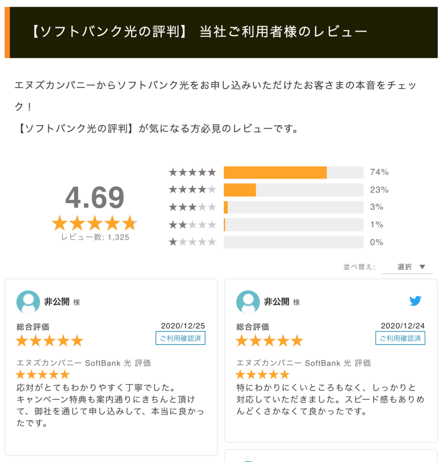
Task: Click the Twitter bird icon
Action: coord(415,301)
